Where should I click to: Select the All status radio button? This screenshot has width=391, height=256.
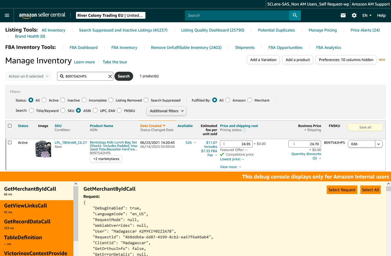(x=31, y=100)
